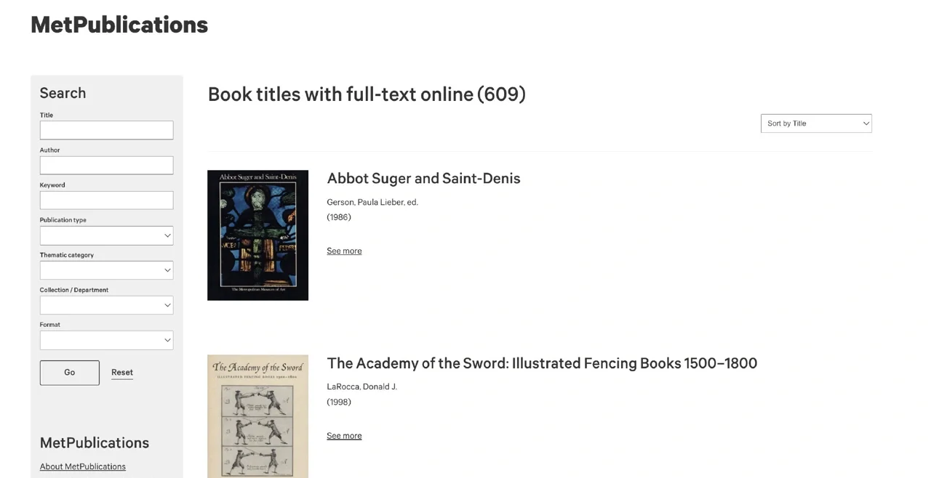See more about The Academy of the Sword
Screen dimensions: 931x478
click(344, 436)
